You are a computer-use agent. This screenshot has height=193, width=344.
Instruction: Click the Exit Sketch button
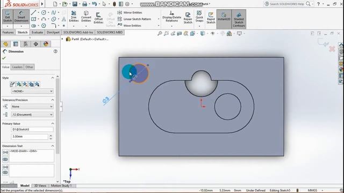click(x=8, y=17)
